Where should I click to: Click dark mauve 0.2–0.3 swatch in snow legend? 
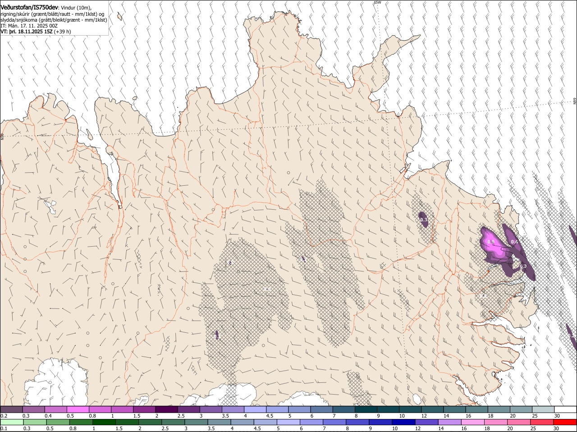(11, 409)
